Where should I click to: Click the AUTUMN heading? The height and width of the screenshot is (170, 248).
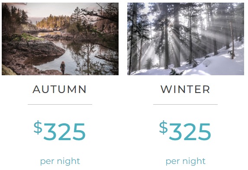coord(59,90)
